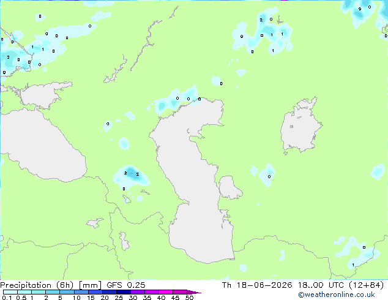Click the '(12+84)' forecast offset text
The width and height of the screenshot is (388, 300).
click(x=367, y=285)
